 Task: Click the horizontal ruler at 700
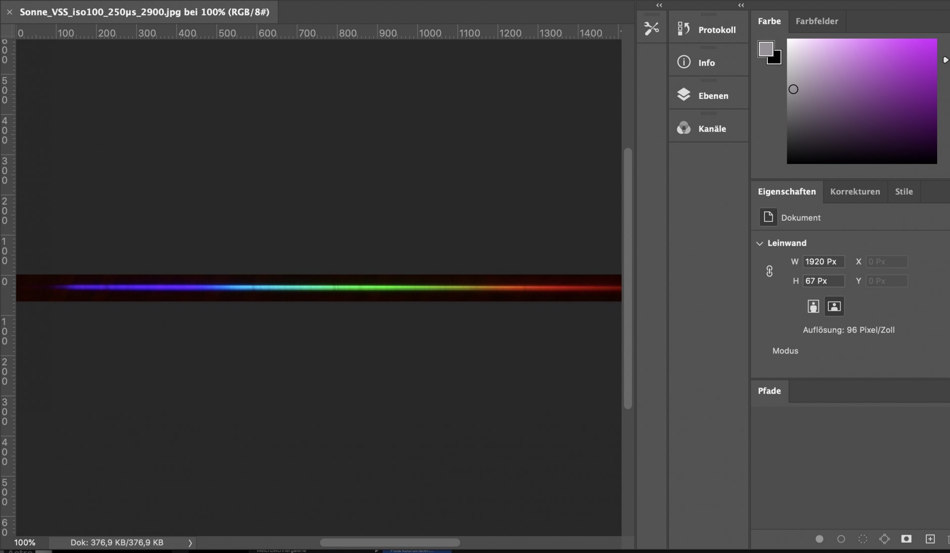(307, 33)
